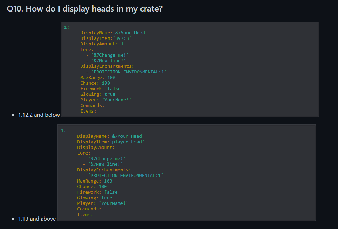Click the '1.12.2 and below' bullet text
The width and height of the screenshot is (338, 229).
coord(39,115)
